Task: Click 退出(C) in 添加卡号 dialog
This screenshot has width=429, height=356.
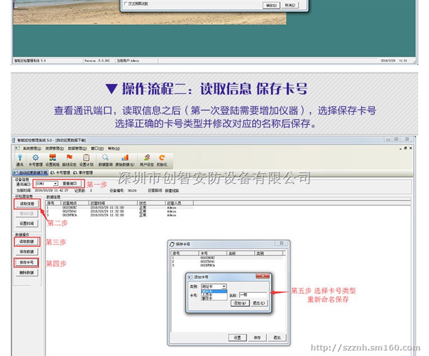Action: (259, 303)
